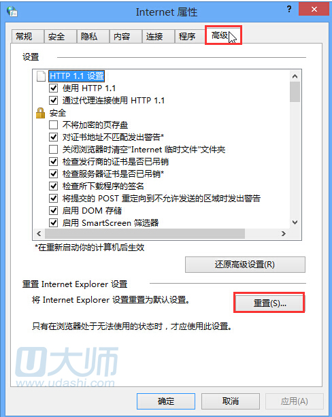Check 关闭浏览器时清空 Internet 临时文件 option
The image size is (332, 417).
tap(54, 149)
